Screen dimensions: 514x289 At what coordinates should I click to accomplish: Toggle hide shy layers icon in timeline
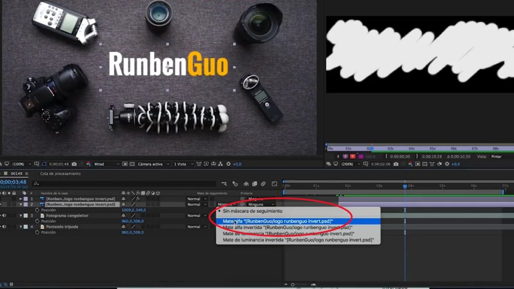click(x=246, y=184)
